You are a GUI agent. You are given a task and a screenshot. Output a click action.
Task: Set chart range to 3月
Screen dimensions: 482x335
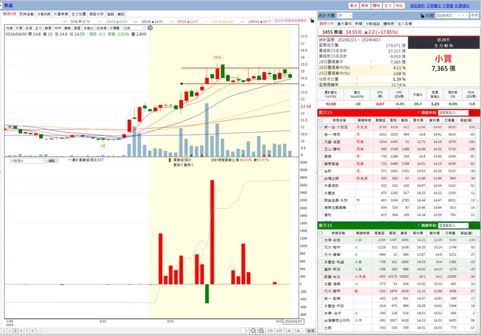tap(270, 330)
